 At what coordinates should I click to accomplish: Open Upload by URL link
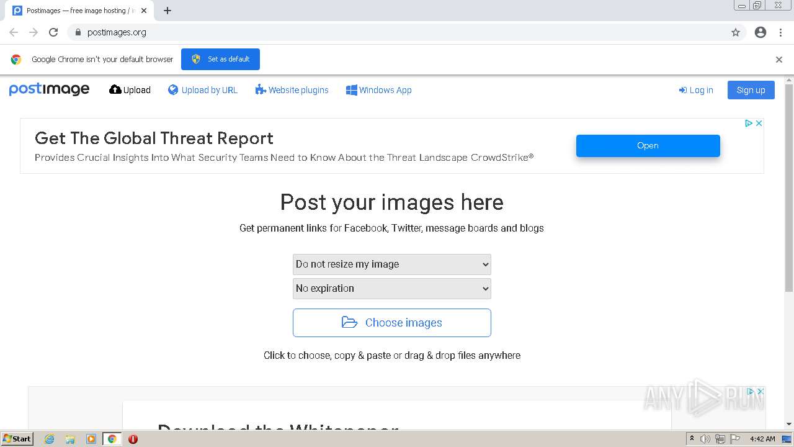[x=203, y=90]
